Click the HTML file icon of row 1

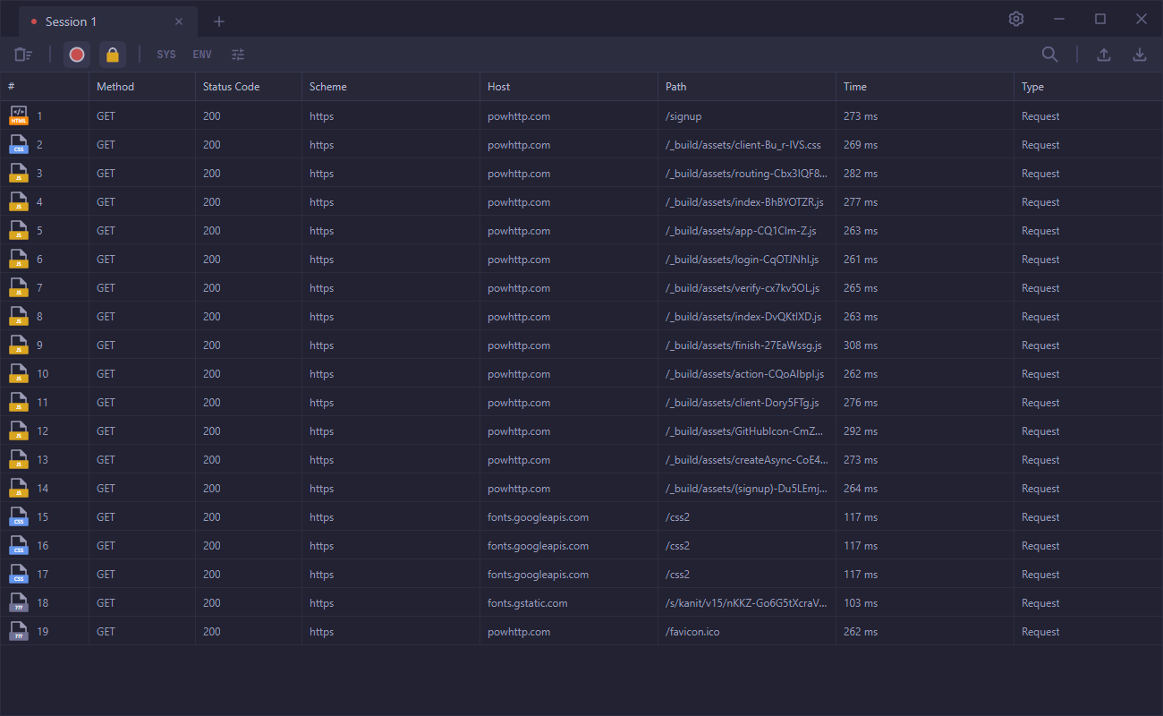pyautogui.click(x=19, y=115)
